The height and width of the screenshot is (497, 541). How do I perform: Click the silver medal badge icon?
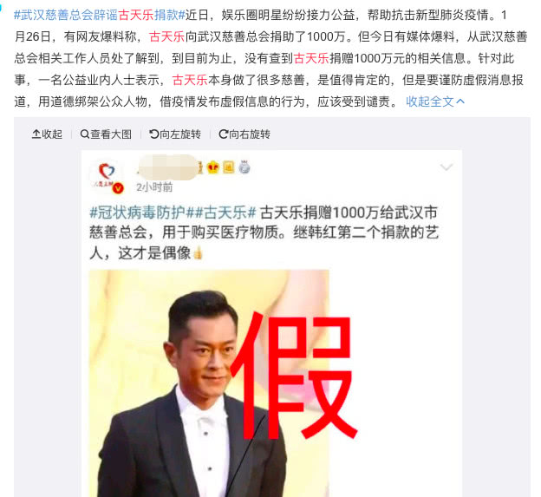(x=244, y=167)
